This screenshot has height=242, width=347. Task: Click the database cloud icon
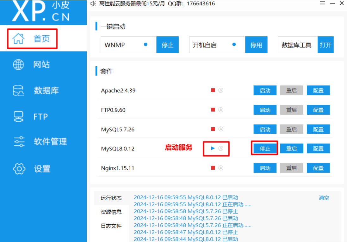[x=18, y=91]
